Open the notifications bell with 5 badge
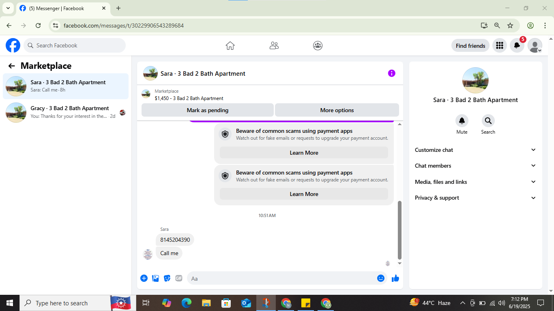Image resolution: width=554 pixels, height=311 pixels. click(517, 46)
